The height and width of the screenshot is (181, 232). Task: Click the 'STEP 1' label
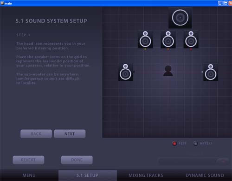point(23,35)
